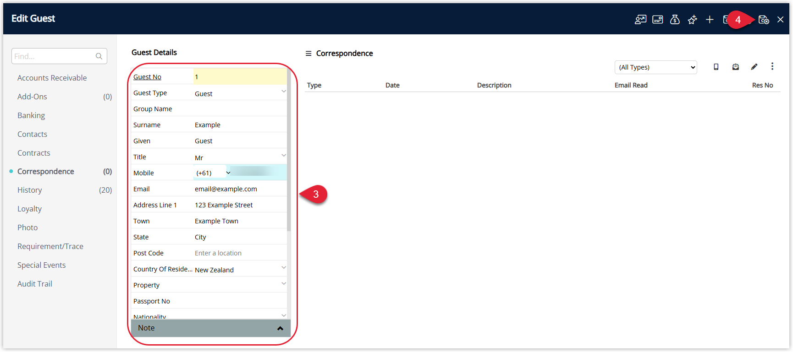This screenshot has width=793, height=352.
Task: Expand the Note panel
Action: point(211,328)
